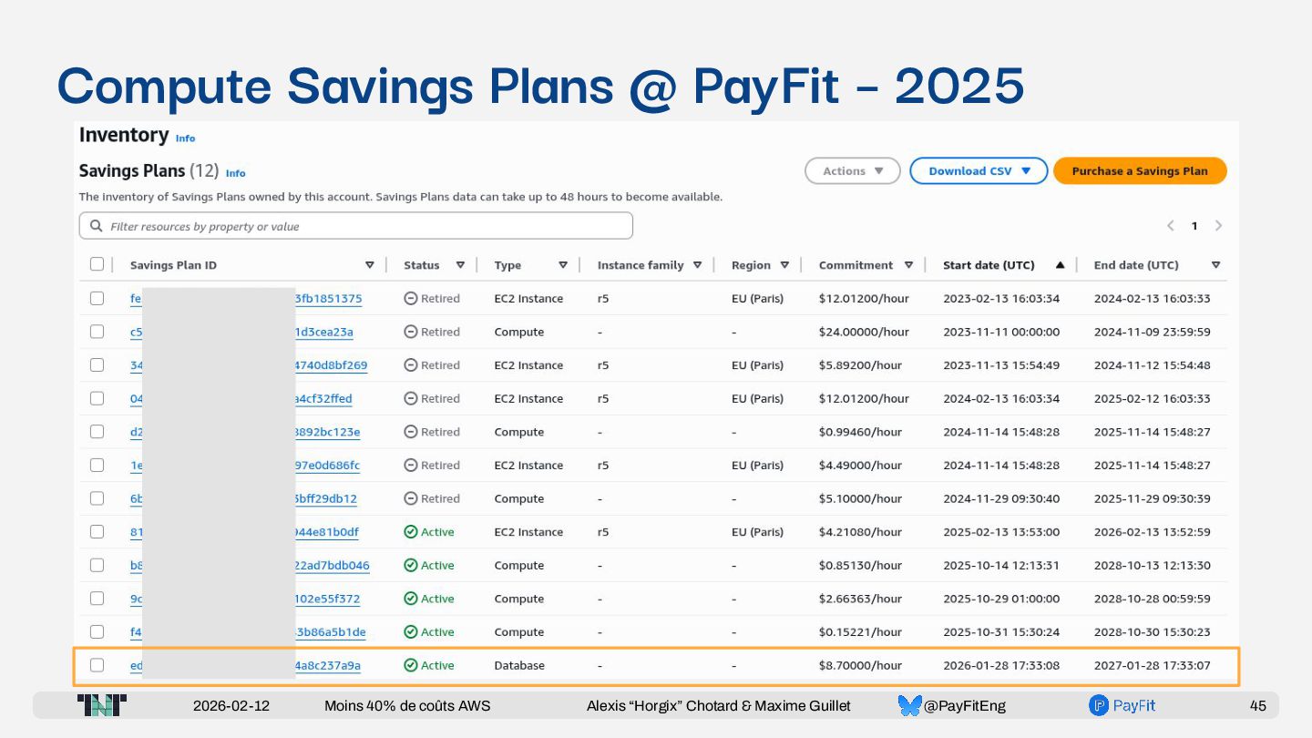This screenshot has width=1312, height=738.
Task: Open savings plan link ending 3b86a5b1de
Action: 330,632
